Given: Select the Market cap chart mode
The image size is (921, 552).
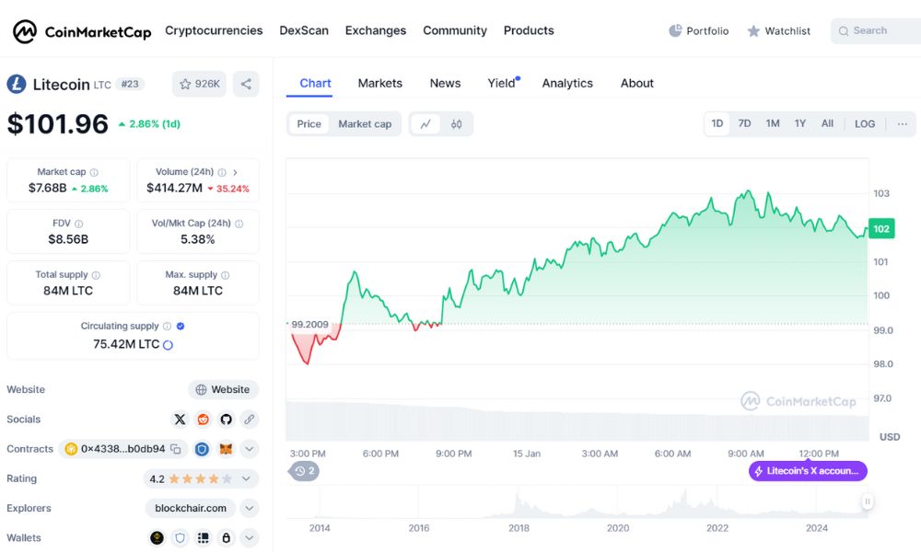Looking at the screenshot, I should click(x=365, y=124).
